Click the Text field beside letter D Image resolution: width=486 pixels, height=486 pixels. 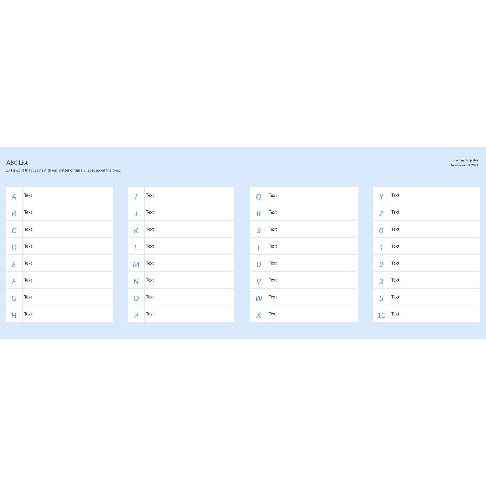click(68, 246)
